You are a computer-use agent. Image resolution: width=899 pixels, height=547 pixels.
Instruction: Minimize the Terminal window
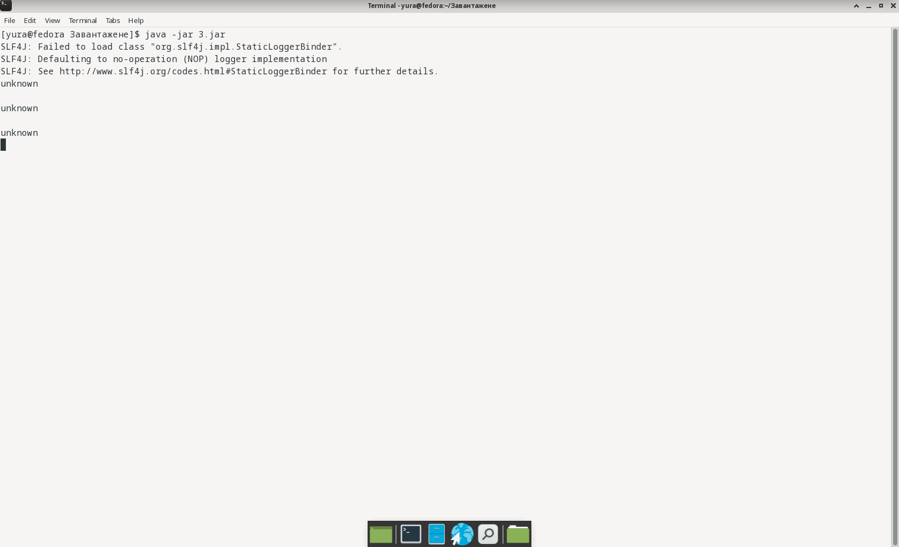[868, 6]
